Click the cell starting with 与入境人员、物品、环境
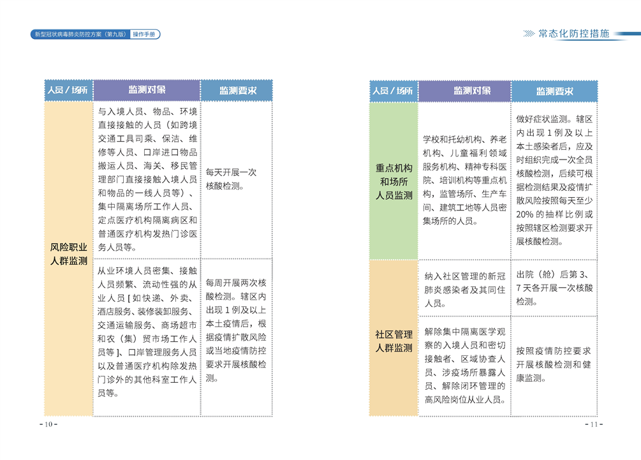Screen dimensions: 641x460 [147, 179]
